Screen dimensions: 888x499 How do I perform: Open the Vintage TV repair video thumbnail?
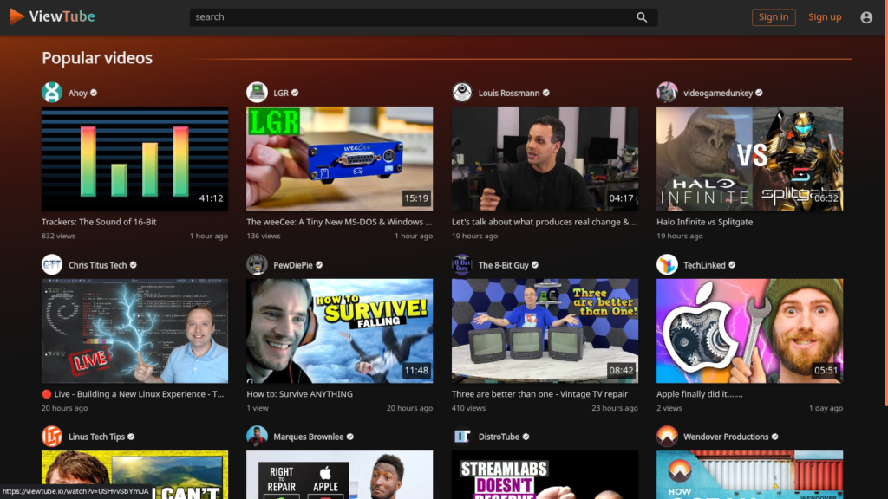coord(545,331)
